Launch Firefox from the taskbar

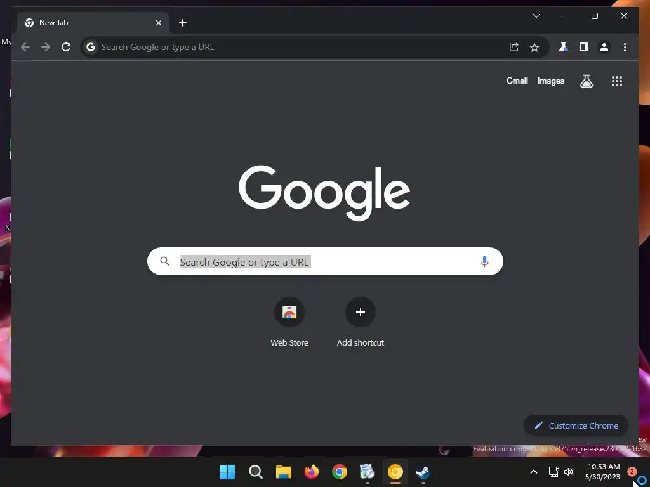coord(311,472)
